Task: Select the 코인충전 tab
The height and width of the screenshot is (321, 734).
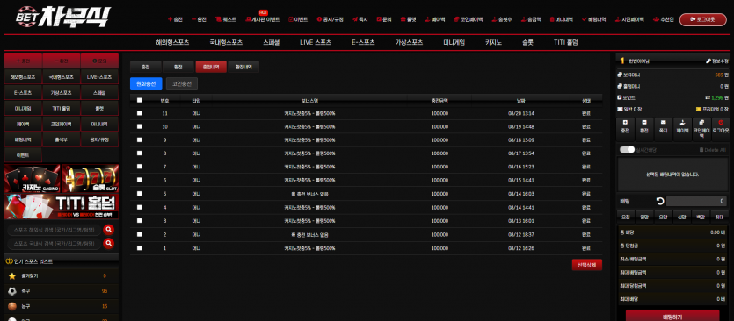Action: pyautogui.click(x=182, y=83)
